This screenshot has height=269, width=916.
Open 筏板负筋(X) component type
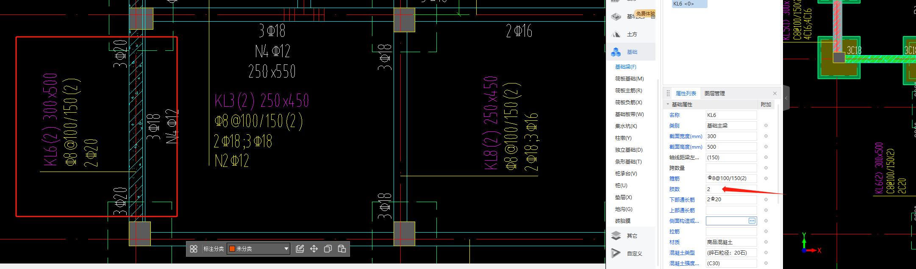pos(629,103)
